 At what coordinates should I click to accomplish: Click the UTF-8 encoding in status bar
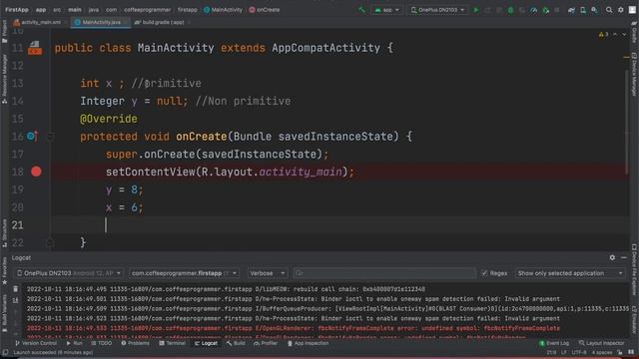[579, 352]
